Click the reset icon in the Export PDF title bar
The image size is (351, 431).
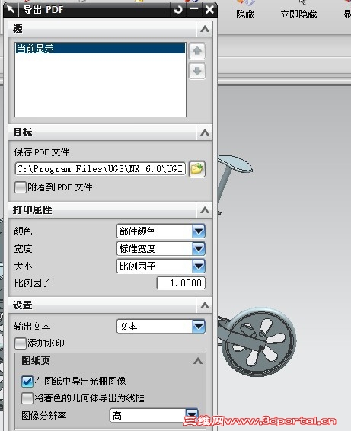178,10
